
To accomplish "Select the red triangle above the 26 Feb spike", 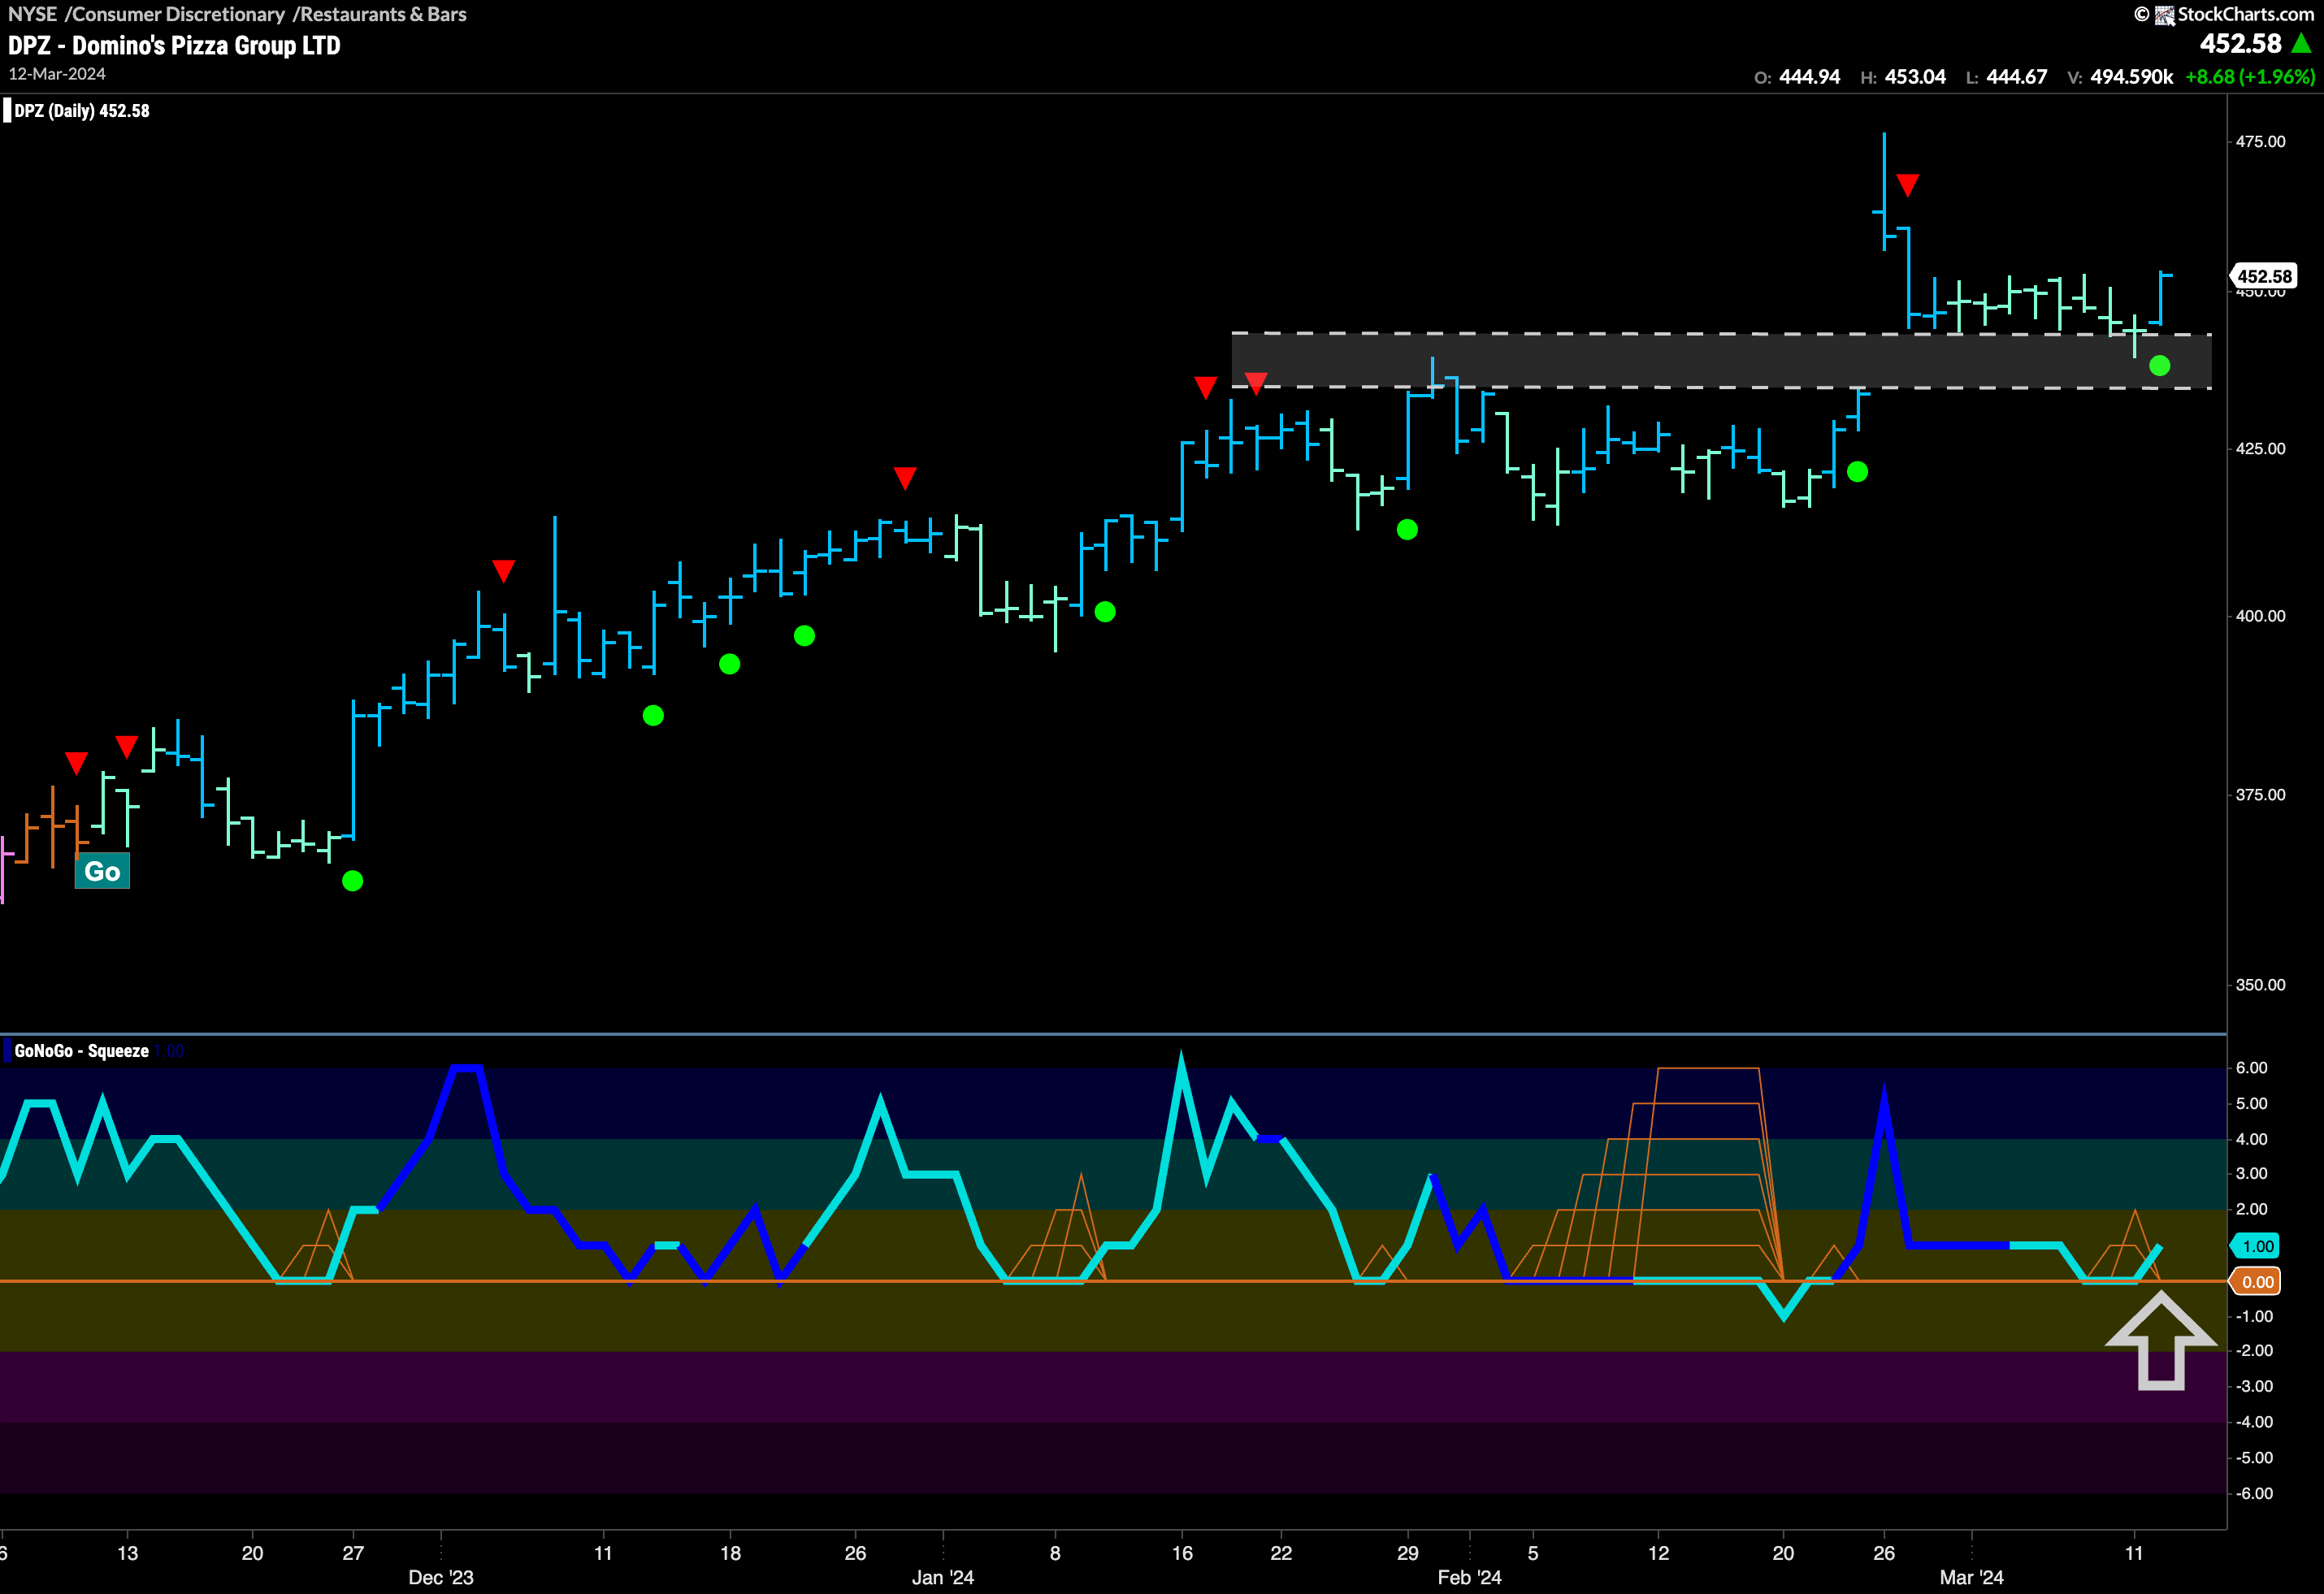I will (1907, 185).
